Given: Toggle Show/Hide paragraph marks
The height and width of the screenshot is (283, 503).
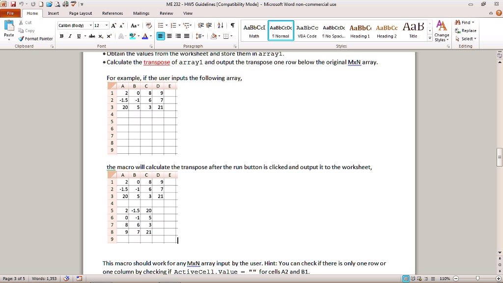Looking at the screenshot, I should click(232, 26).
